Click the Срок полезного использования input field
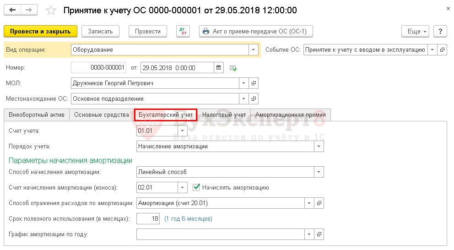 coord(148,219)
